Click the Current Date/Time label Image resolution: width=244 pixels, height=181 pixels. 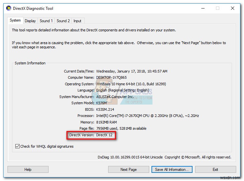click(x=79, y=71)
